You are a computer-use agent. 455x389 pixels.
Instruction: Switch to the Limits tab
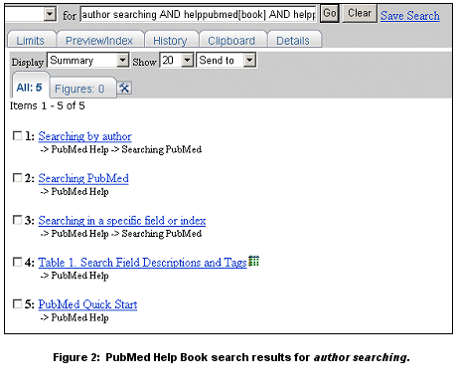point(31,40)
